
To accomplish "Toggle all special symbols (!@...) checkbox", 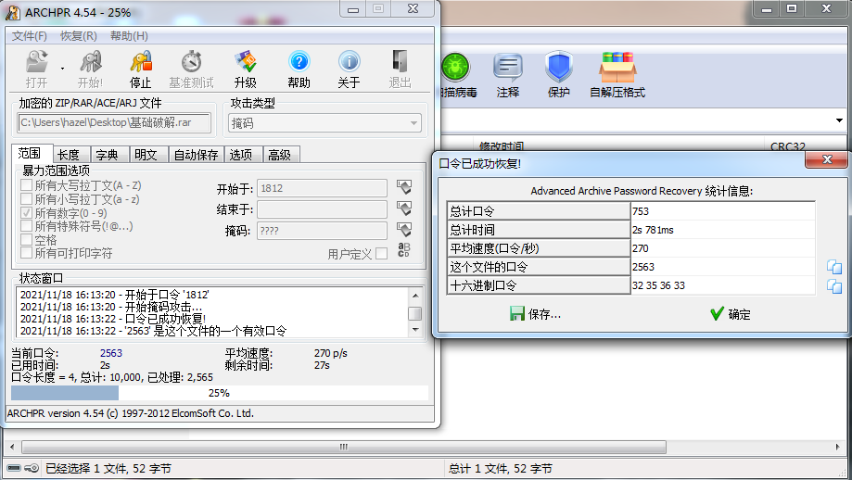I will [26, 225].
